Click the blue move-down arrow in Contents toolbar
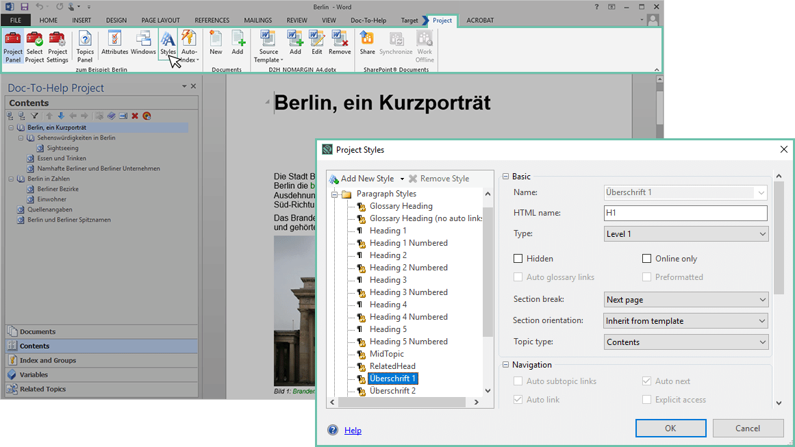Screen dimensions: 795x447 click(x=61, y=116)
